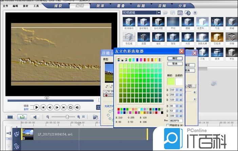Open the 视频滤镜 gallery dropdown
This screenshot has width=238, height=151.
coord(159,12)
